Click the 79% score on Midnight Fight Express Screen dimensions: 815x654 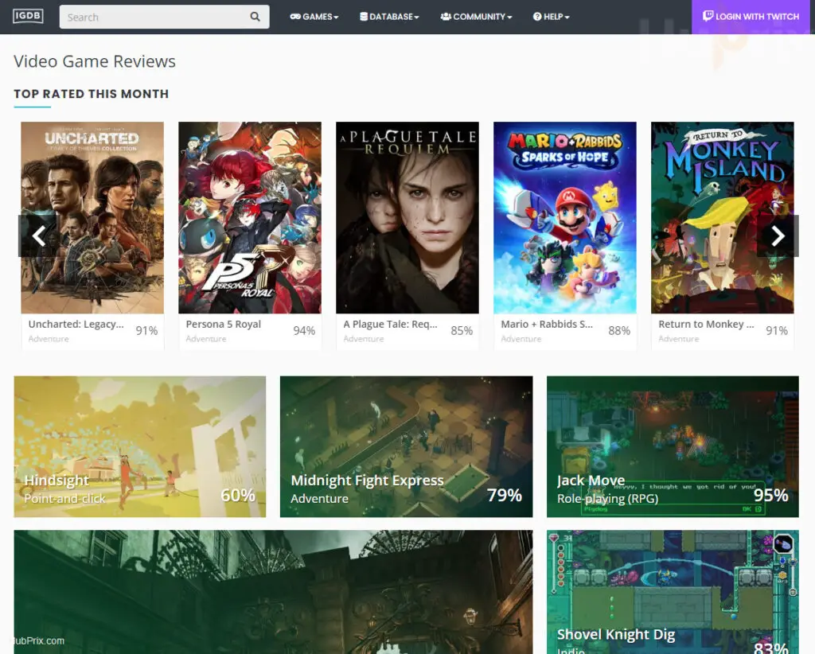coord(504,496)
